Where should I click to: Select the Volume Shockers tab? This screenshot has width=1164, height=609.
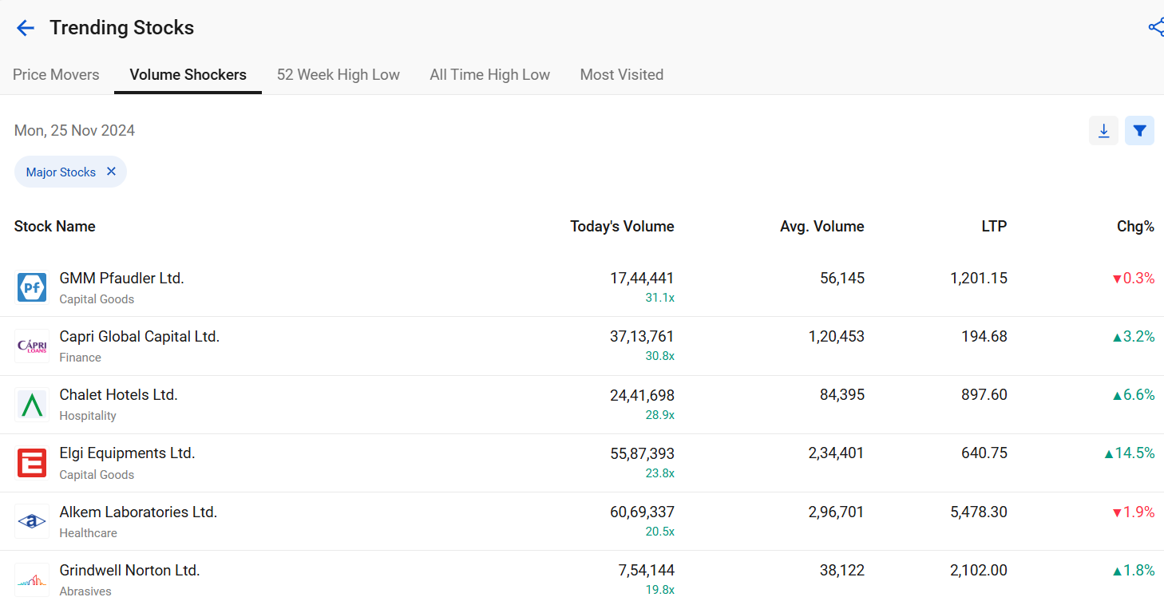[188, 74]
